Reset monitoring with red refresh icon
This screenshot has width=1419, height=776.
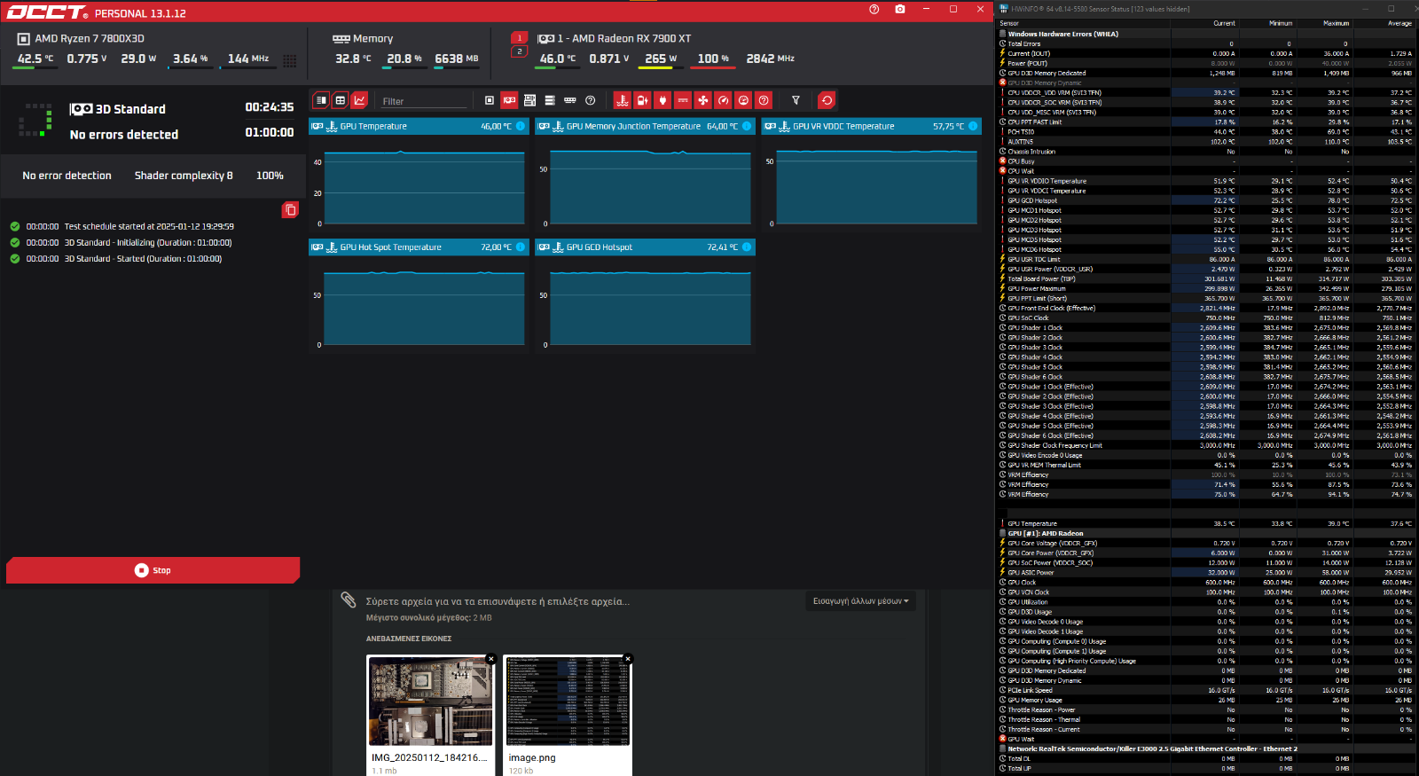827,100
